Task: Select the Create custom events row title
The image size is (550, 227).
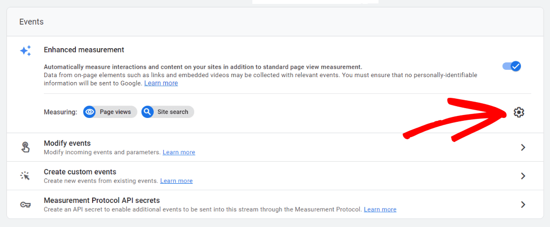Action: click(80, 172)
